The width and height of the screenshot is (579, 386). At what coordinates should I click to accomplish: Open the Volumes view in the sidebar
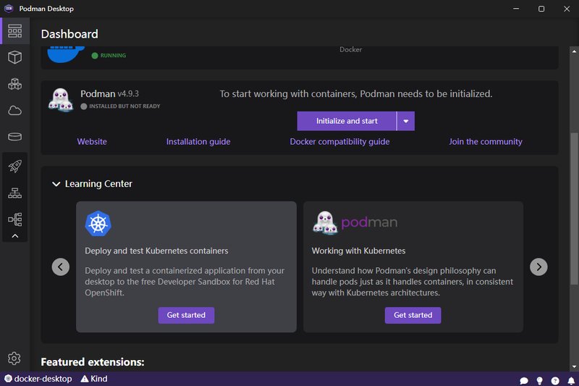[x=14, y=137]
